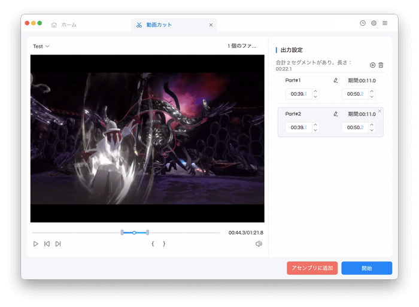Decrease Part#1 end time with down arrow
Screen dimensions: 419x307
click(372, 97)
